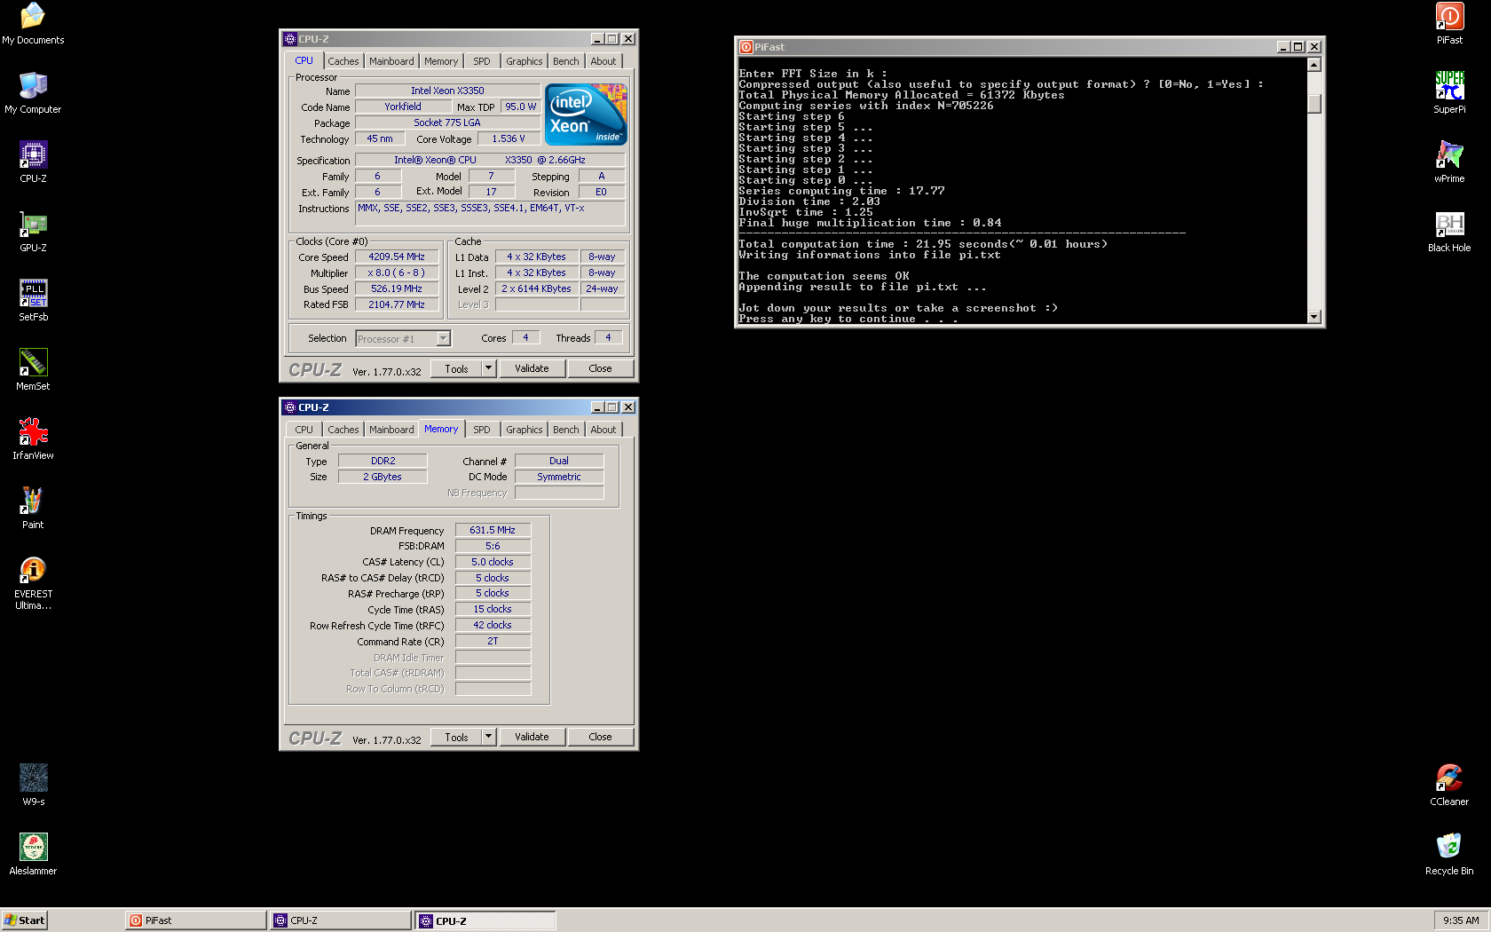Click the PiFast window title icon

click(746, 47)
